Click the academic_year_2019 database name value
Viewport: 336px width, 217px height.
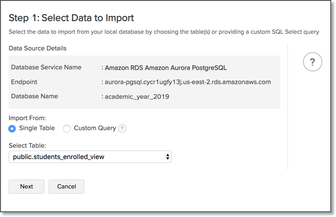pyautogui.click(x=137, y=96)
